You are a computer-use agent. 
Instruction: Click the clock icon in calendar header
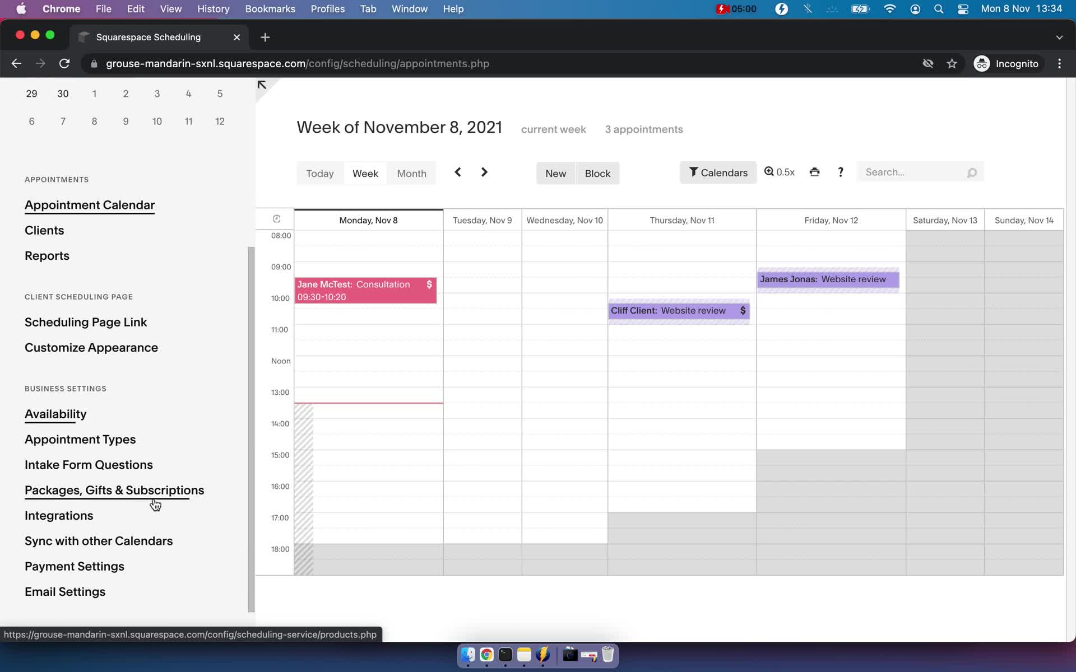(276, 219)
